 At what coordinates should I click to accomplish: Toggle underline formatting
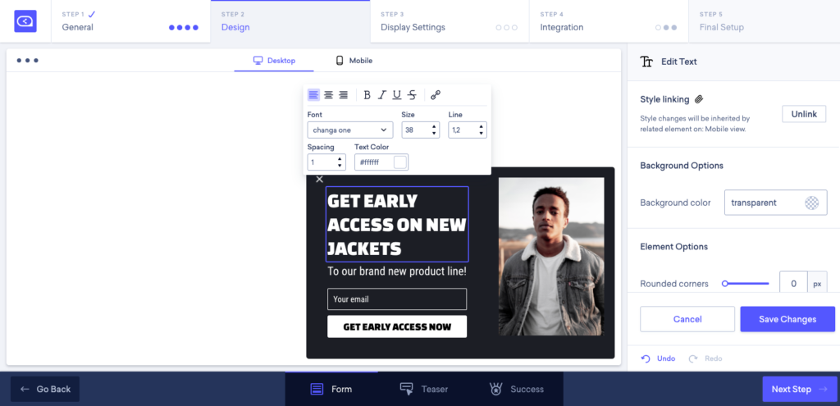tap(397, 95)
